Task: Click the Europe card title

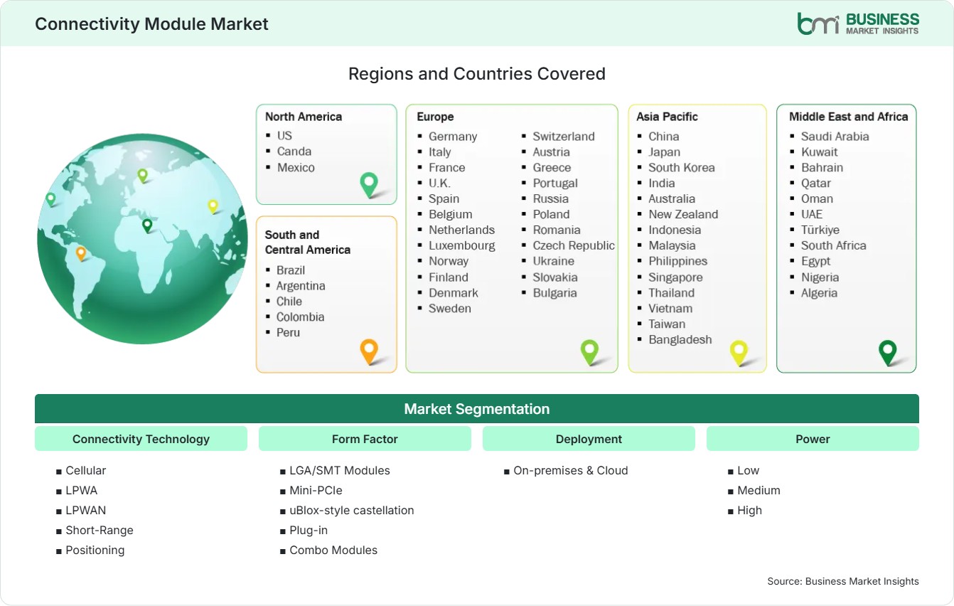Action: coord(435,117)
